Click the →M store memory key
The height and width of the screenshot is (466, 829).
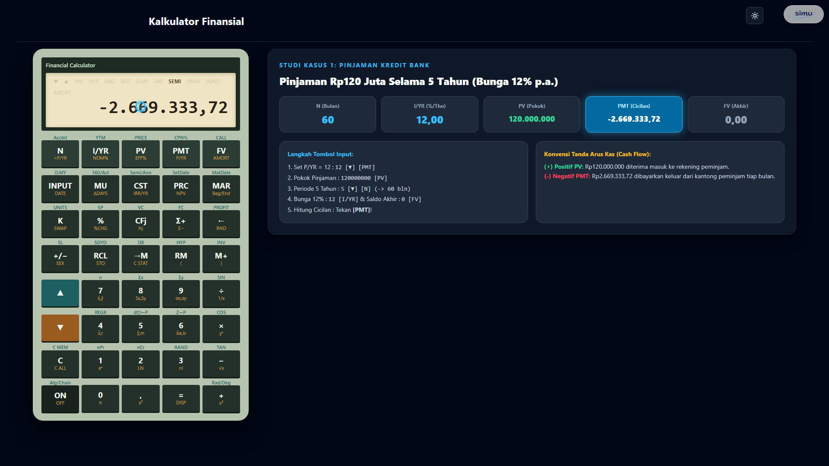(x=141, y=258)
